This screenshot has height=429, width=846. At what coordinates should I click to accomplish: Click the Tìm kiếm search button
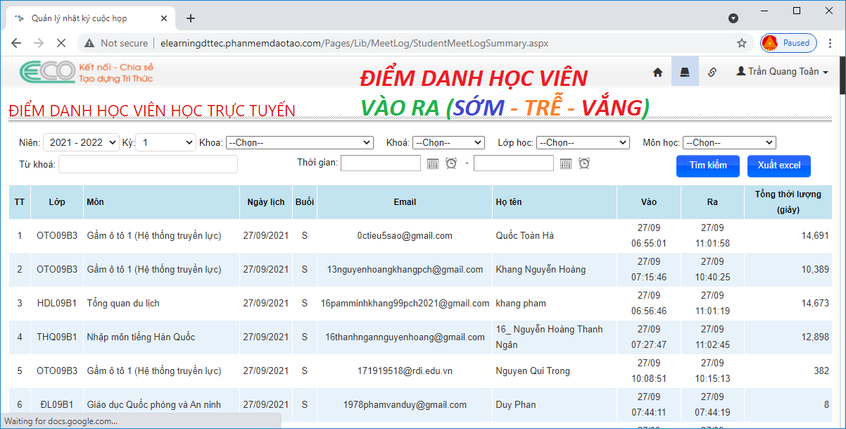(x=707, y=166)
